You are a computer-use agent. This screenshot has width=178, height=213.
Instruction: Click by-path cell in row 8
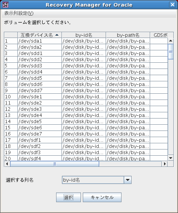[128, 84]
